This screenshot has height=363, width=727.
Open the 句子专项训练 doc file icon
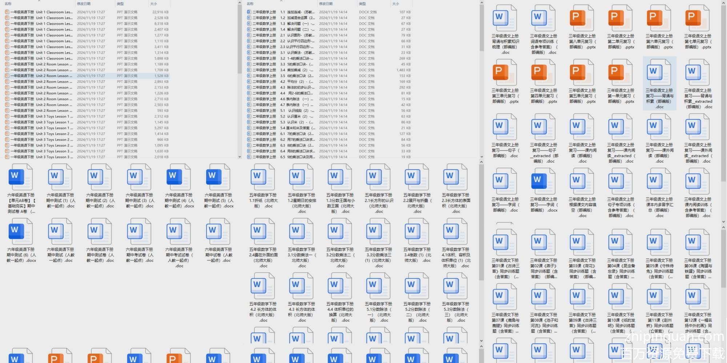click(621, 181)
